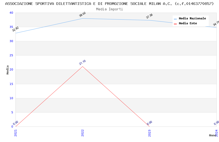Image resolution: width=219 pixels, height=142 pixels.
Task: Click the Anno x-axis title
Action: pyautogui.click(x=213, y=135)
